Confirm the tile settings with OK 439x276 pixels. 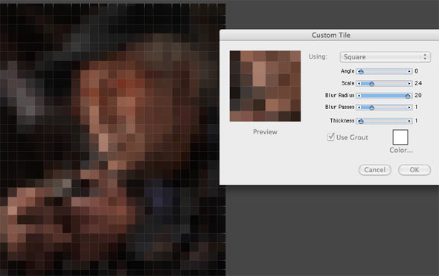[414, 170]
